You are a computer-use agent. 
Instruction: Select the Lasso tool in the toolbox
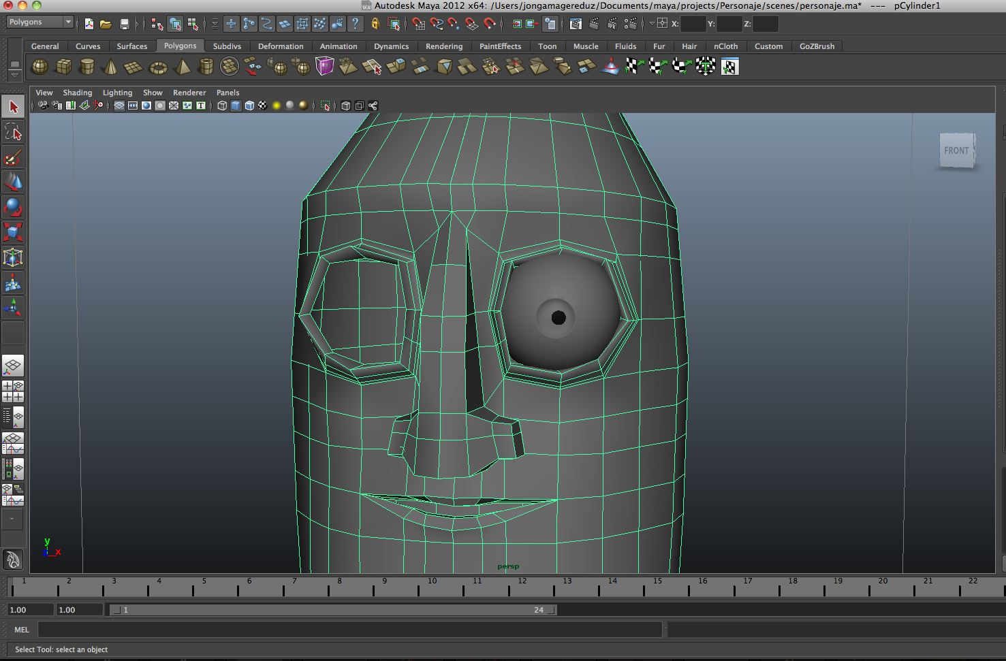[13, 132]
